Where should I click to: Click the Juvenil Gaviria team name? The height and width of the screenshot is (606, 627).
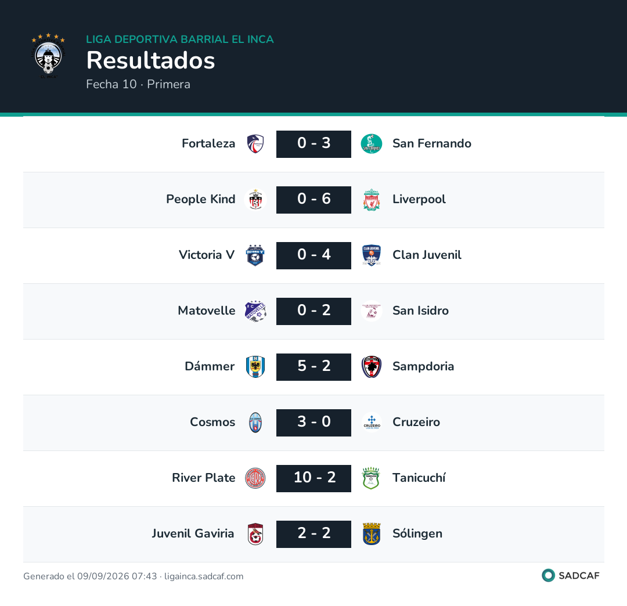coord(193,533)
